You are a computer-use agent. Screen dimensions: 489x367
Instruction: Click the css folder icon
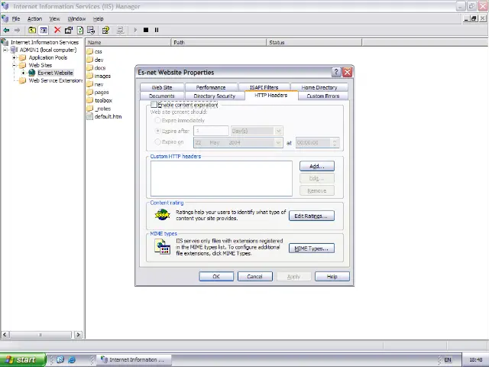[x=90, y=51]
